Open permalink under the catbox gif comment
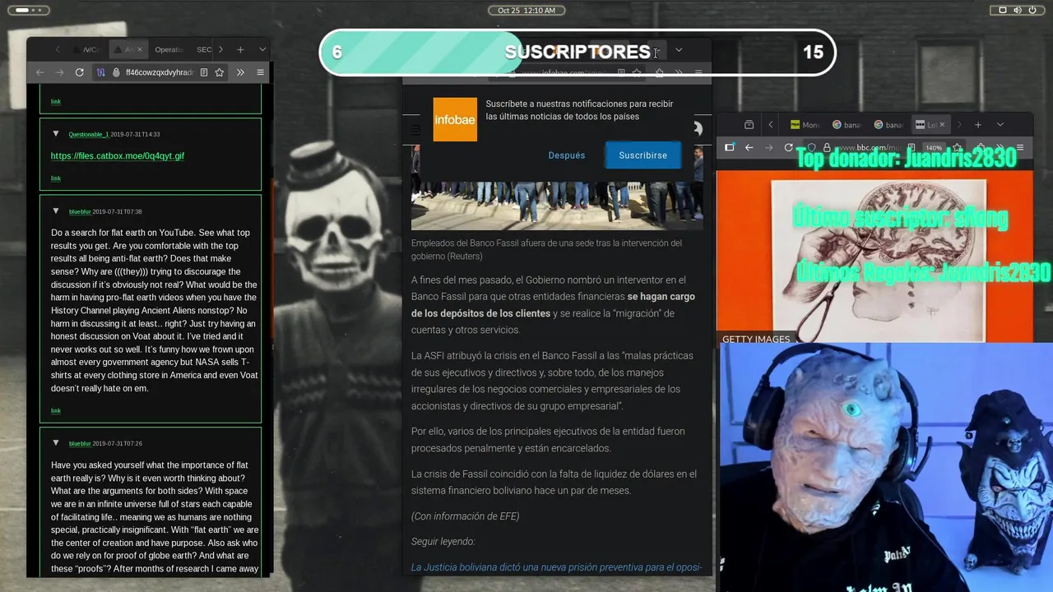Viewport: 1053px width, 592px height. [56, 178]
